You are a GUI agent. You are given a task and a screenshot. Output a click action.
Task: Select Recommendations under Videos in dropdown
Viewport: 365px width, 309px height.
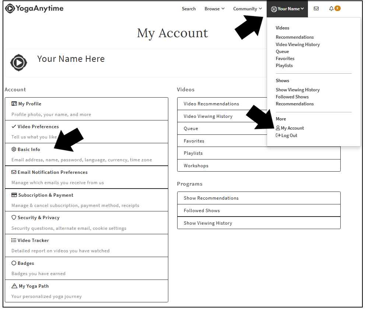tap(295, 37)
